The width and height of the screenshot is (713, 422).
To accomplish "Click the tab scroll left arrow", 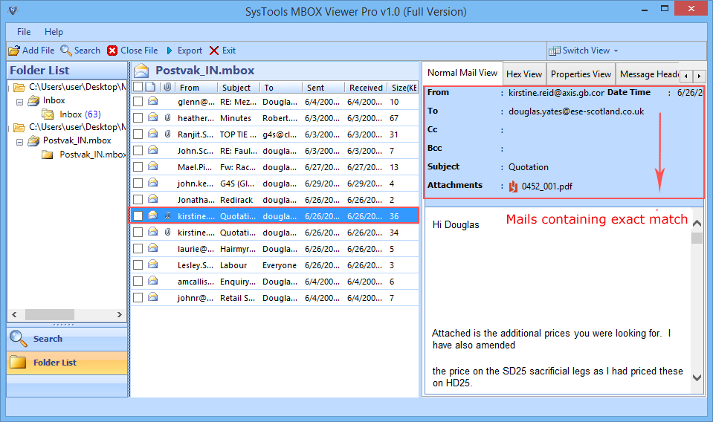I will 686,76.
